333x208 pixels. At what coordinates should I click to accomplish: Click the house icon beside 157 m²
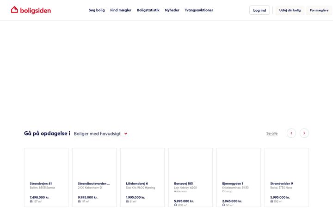pos(31,201)
